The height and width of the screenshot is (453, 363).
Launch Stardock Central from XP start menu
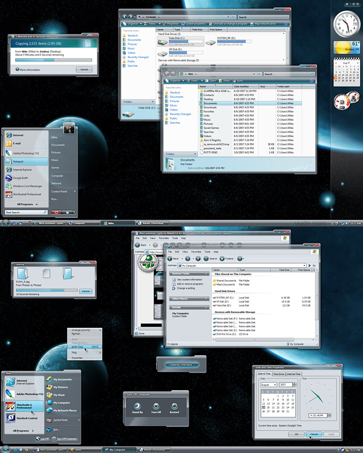pyautogui.click(x=24, y=418)
